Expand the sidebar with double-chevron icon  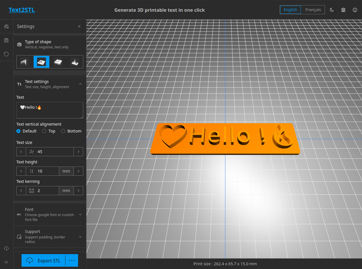6,262
